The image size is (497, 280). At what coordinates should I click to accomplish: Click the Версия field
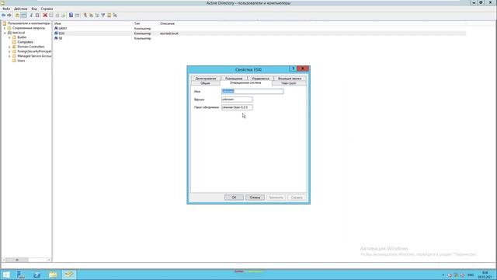point(237,100)
